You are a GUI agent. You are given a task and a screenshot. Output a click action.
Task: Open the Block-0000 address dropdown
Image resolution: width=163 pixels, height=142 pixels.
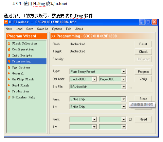click(94, 79)
